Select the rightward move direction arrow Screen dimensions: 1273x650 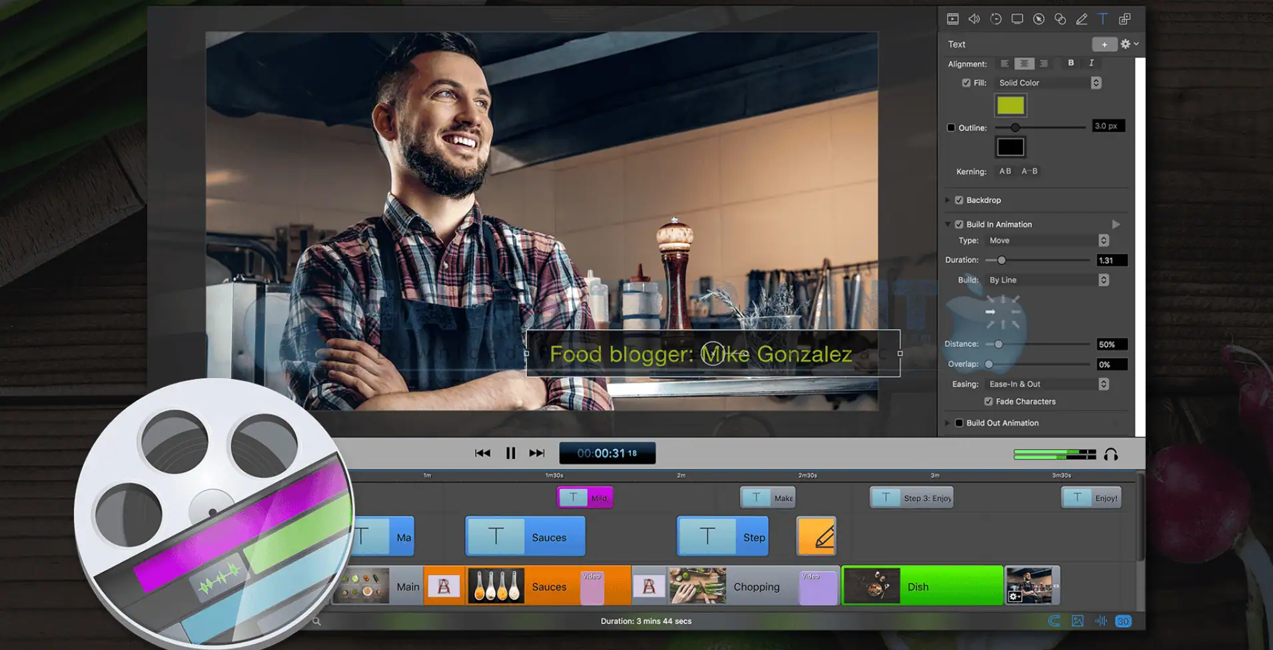point(991,312)
